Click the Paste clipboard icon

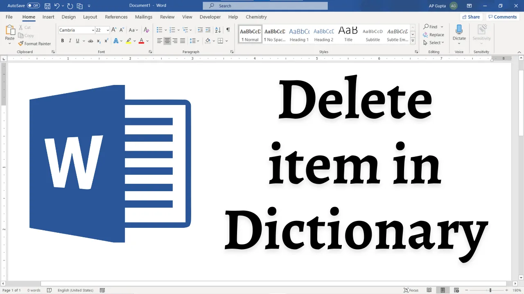coord(10,30)
